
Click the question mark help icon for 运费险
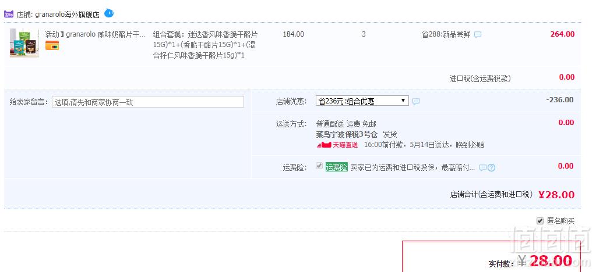[x=492, y=168]
